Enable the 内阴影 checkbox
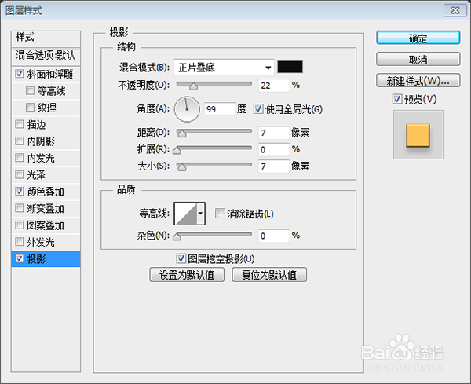Screen dimensions: 471x384 (x=19, y=141)
